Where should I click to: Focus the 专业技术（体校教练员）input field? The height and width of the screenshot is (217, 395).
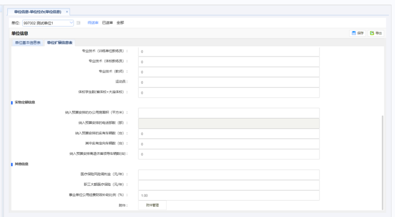pyautogui.click(x=229, y=62)
